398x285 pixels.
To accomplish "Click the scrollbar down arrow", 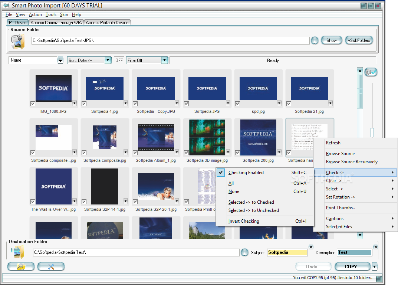I will pos(360,236).
